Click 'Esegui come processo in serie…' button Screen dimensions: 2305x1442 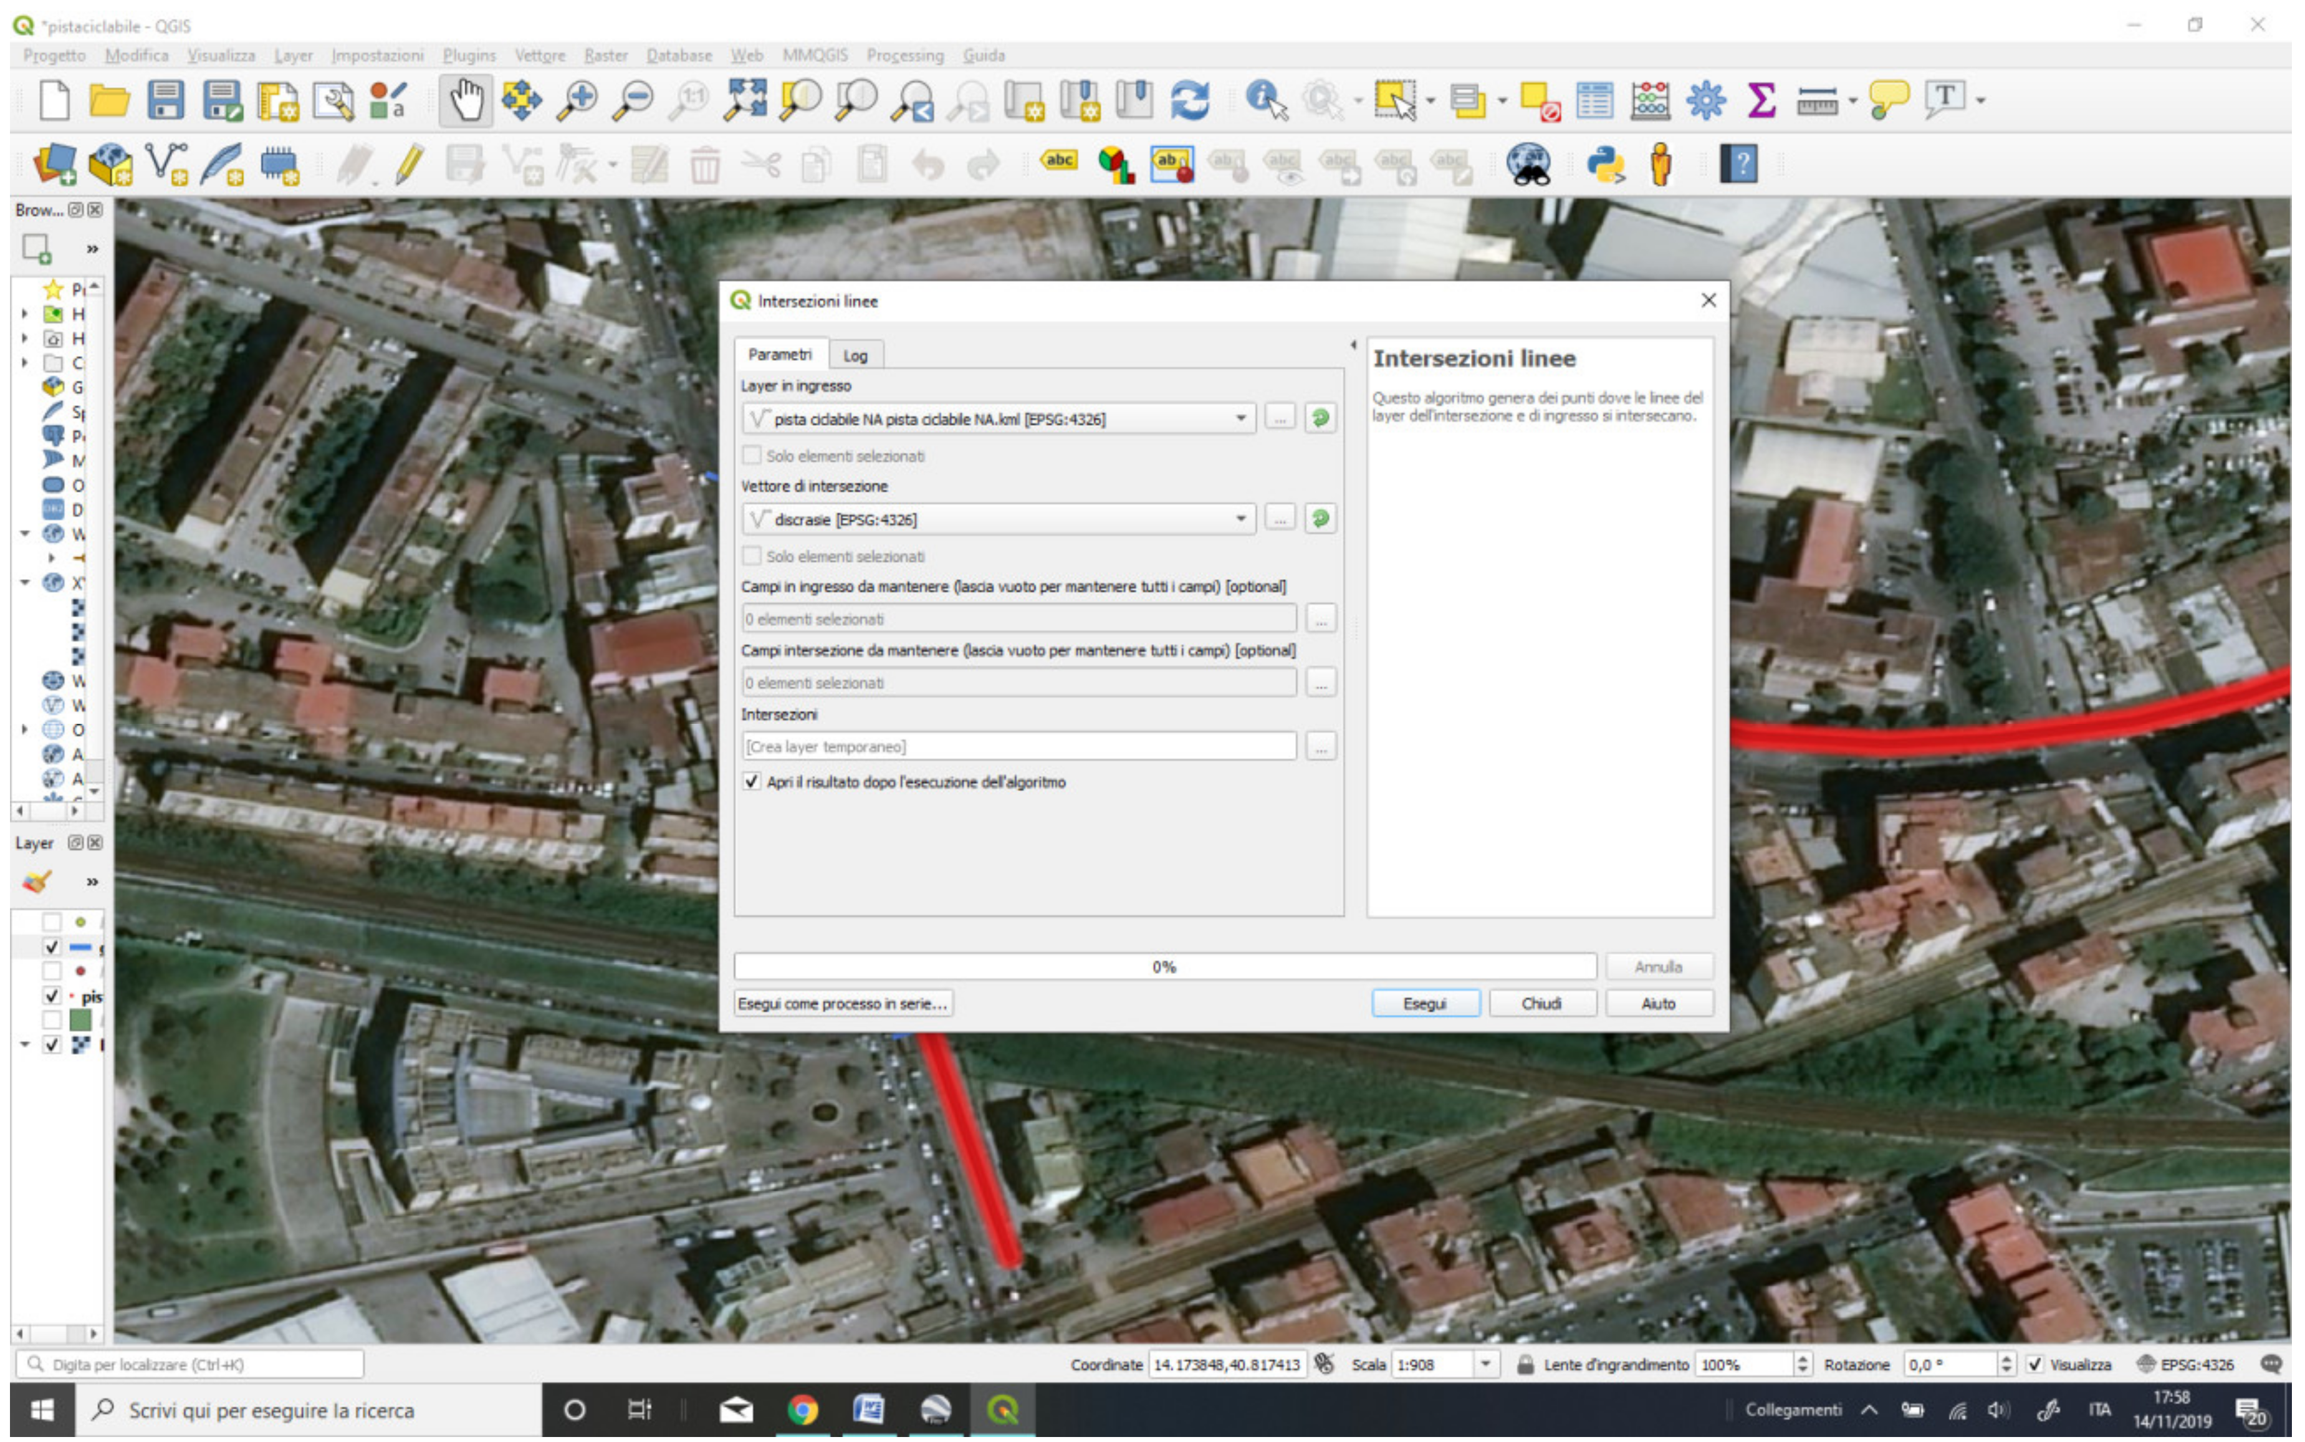click(x=843, y=1003)
